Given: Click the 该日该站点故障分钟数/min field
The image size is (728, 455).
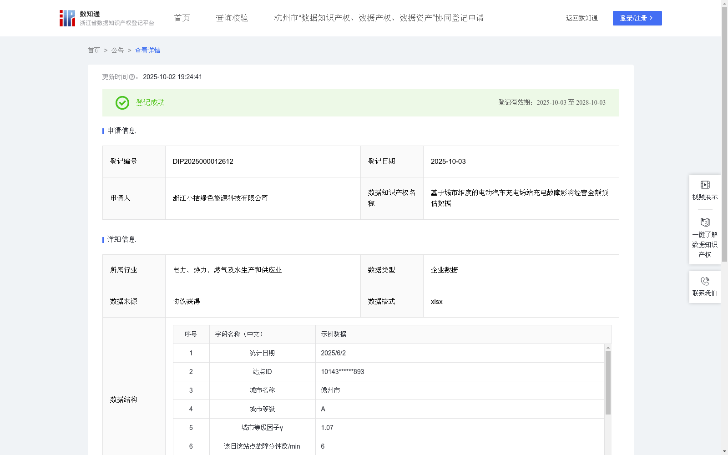Looking at the screenshot, I should pyautogui.click(x=262, y=446).
